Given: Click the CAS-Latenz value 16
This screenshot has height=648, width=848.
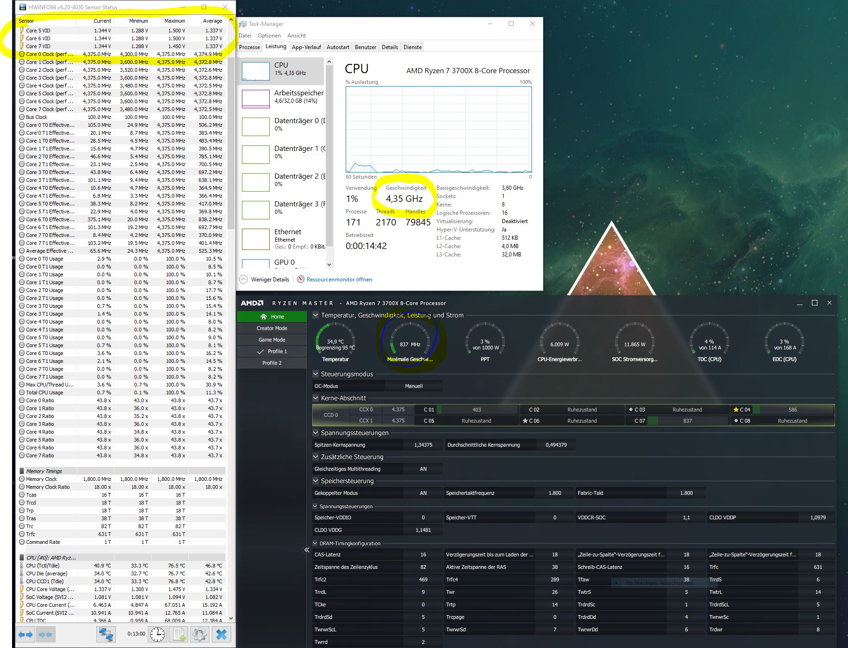Looking at the screenshot, I should point(423,555).
